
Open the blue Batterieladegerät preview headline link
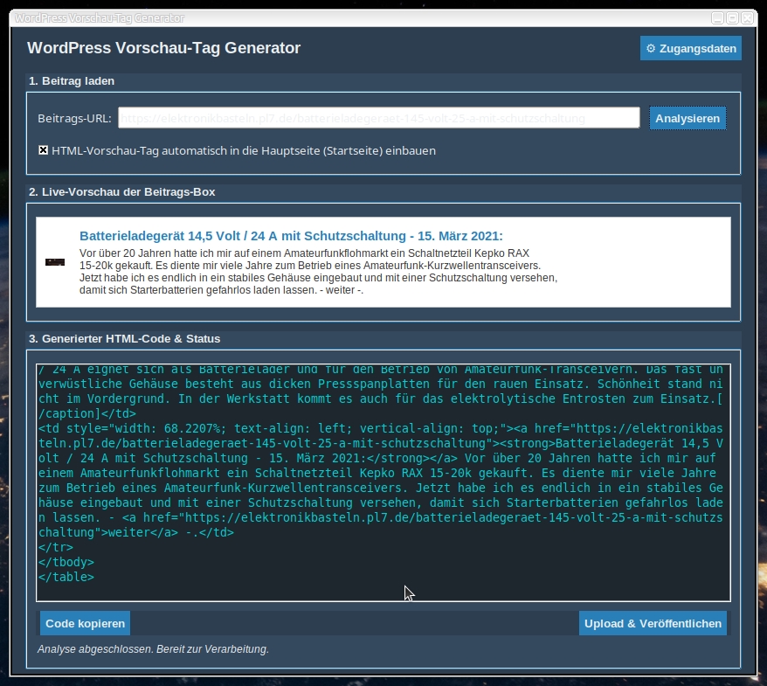(291, 236)
